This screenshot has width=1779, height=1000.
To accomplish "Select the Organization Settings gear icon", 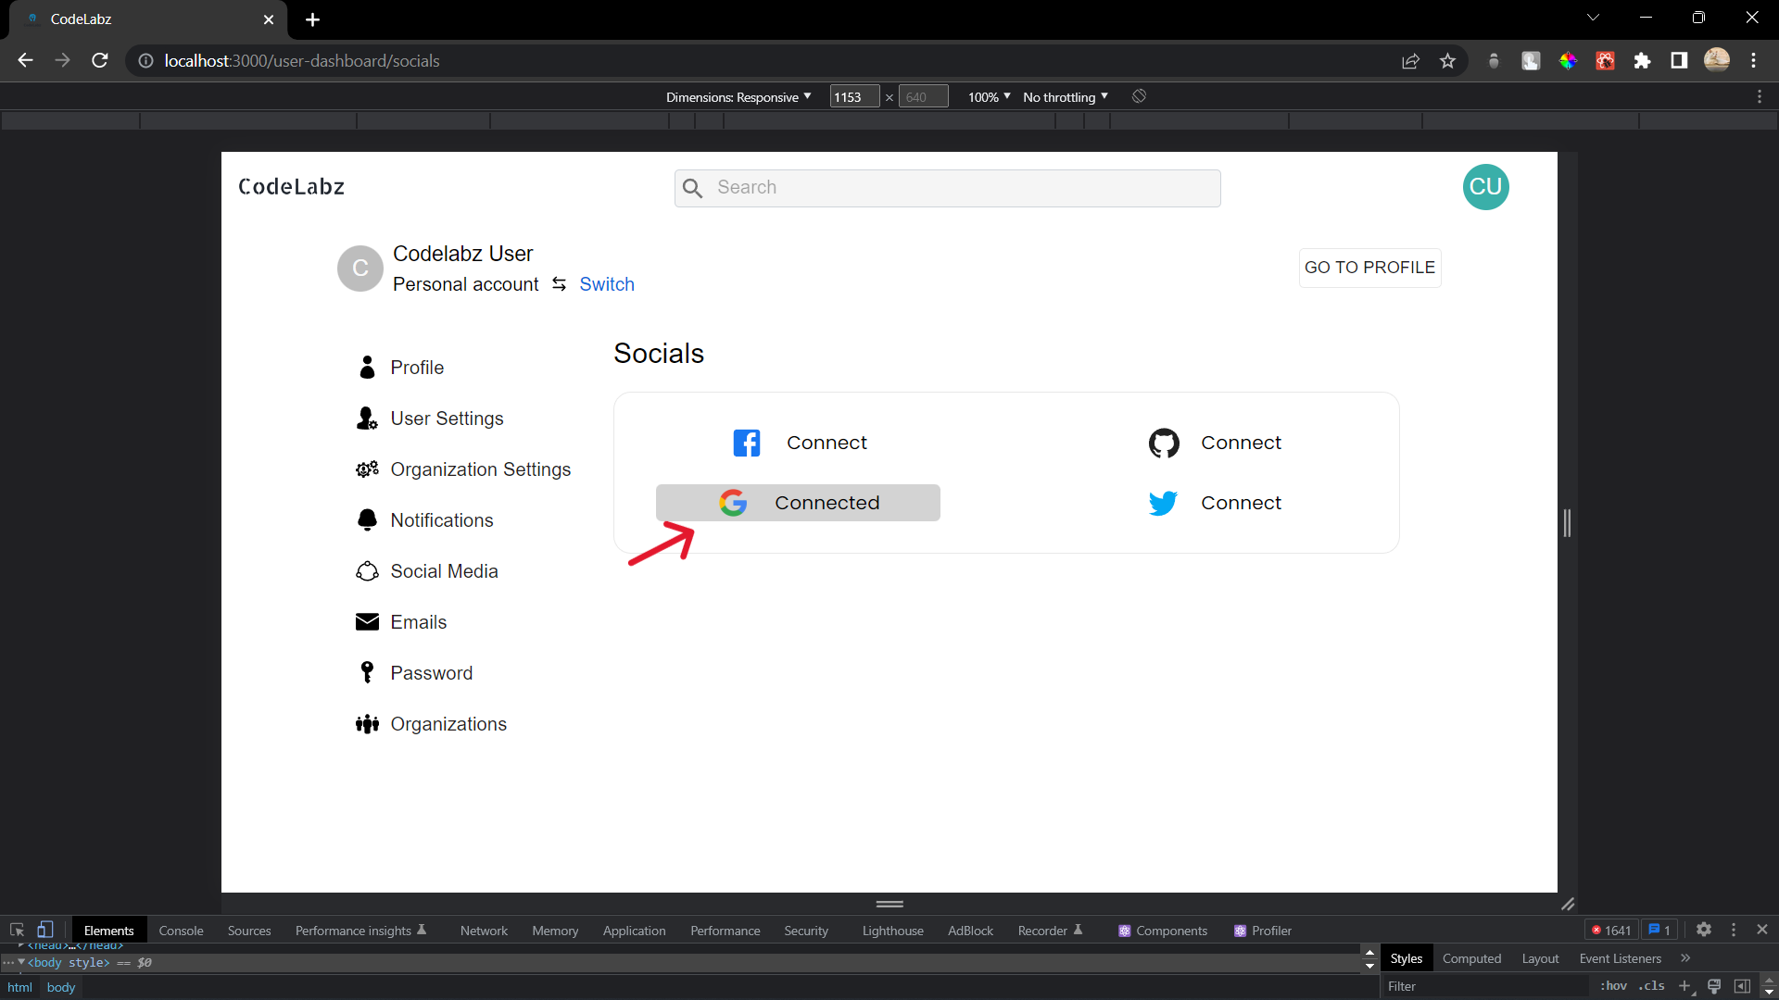I will (x=367, y=469).
